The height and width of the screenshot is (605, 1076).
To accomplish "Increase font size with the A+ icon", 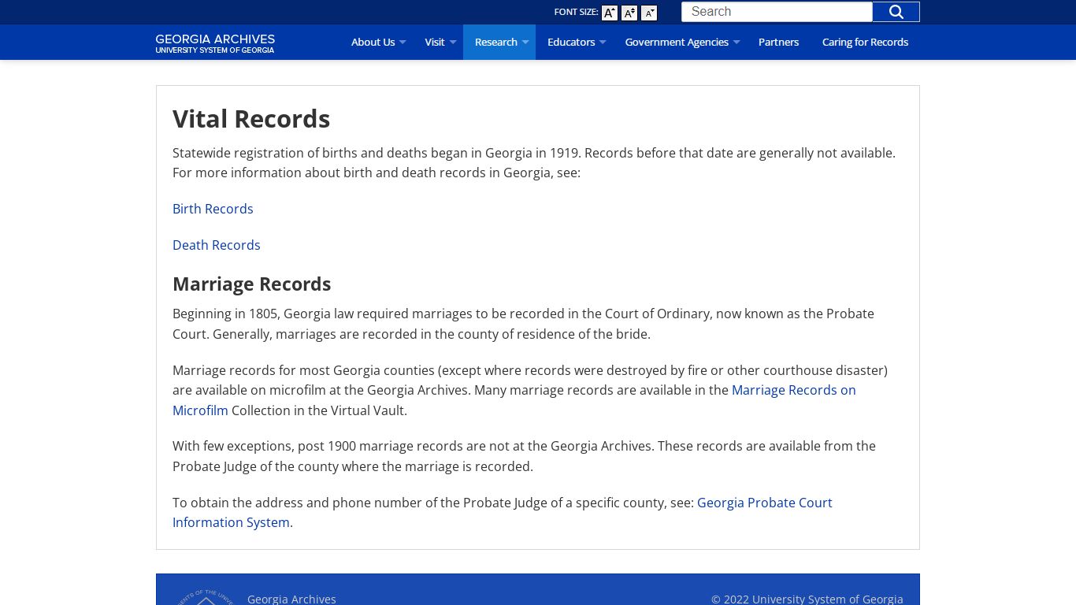I will click(x=610, y=13).
